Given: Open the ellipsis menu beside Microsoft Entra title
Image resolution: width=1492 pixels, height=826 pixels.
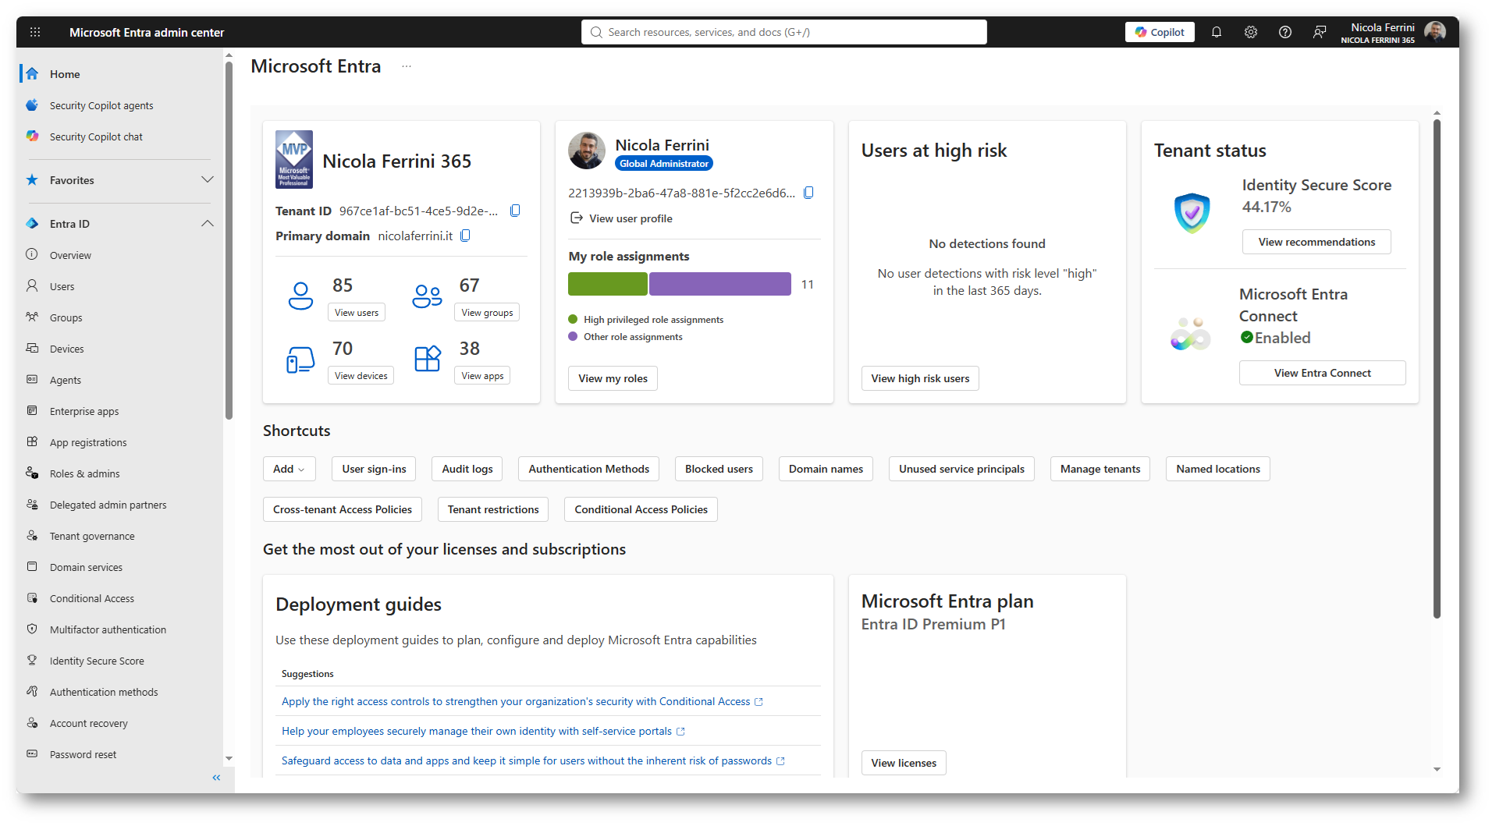Looking at the screenshot, I should point(407,66).
